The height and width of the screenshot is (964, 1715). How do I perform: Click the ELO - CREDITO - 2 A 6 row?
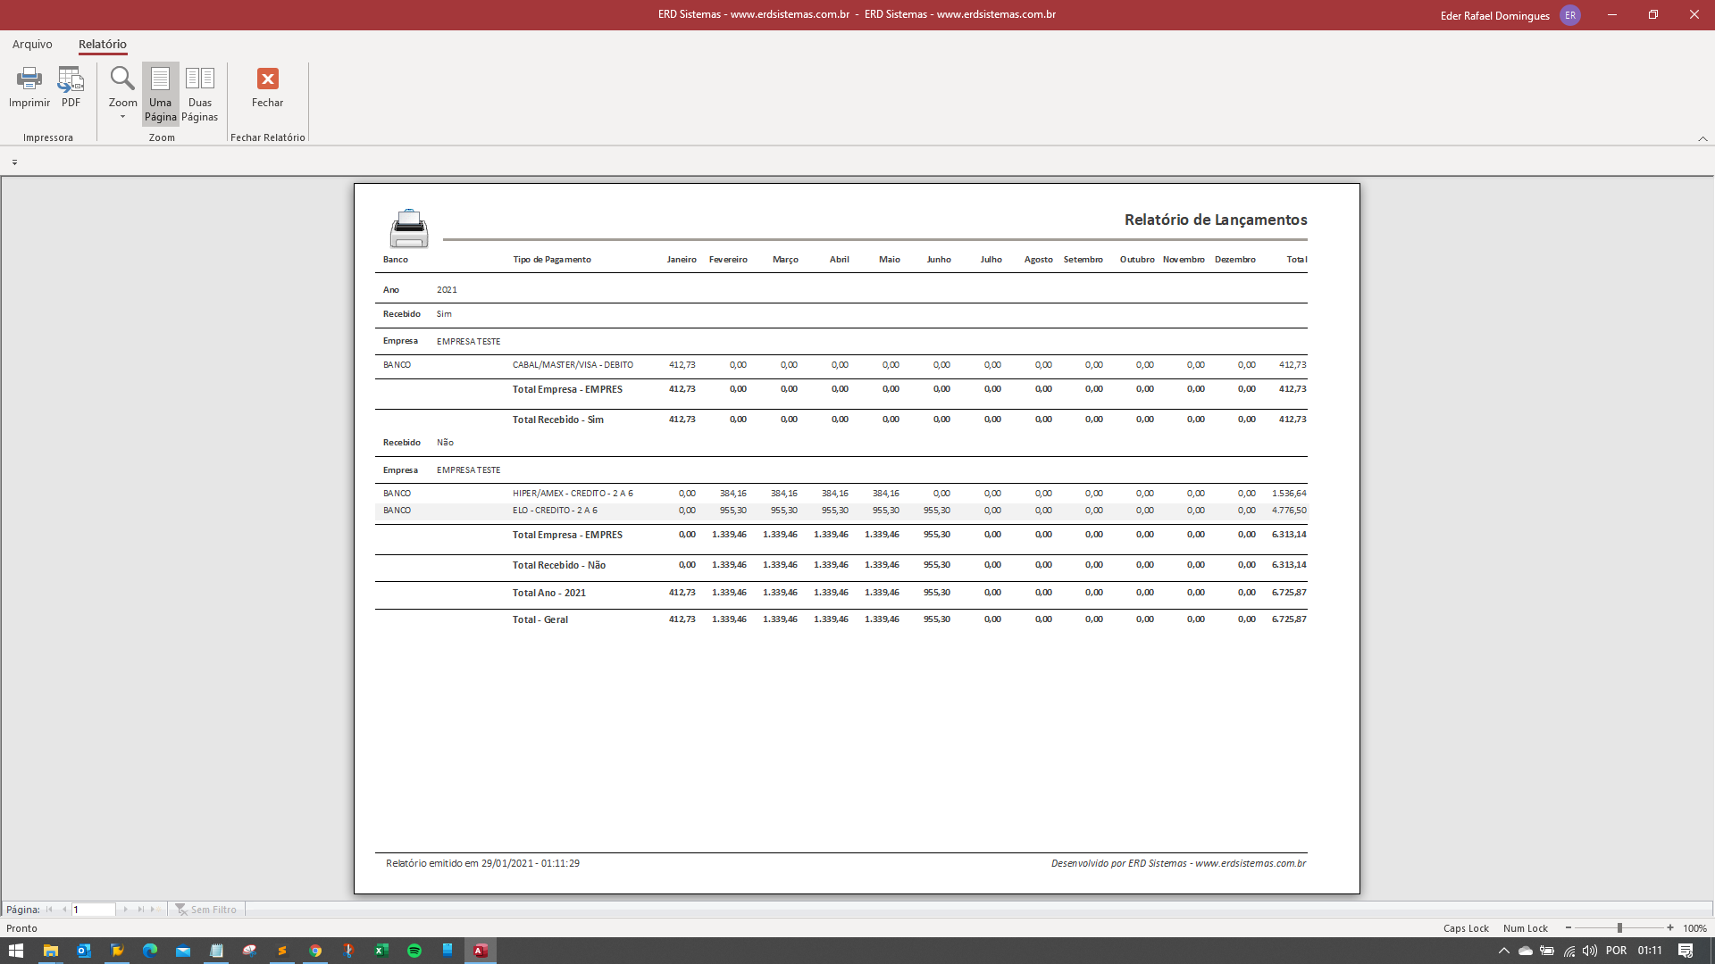tap(841, 511)
